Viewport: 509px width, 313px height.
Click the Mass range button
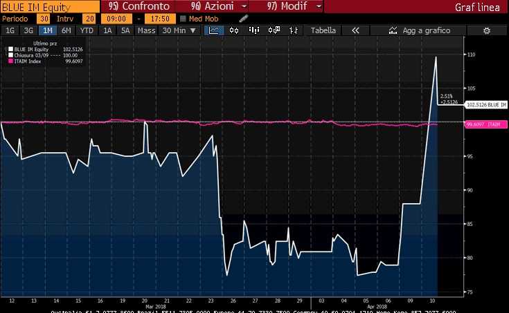(146, 30)
